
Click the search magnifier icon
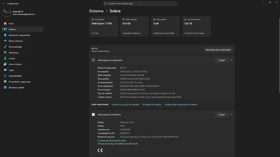click(x=105, y=4)
